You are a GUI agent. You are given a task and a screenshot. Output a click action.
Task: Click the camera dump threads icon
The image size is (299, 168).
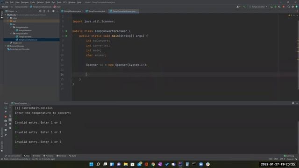point(6,120)
